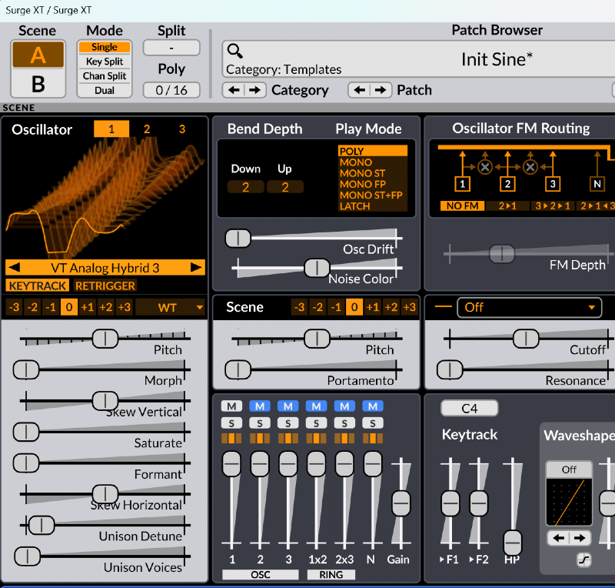Switch to Scene B
The width and height of the screenshot is (615, 588).
(38, 84)
